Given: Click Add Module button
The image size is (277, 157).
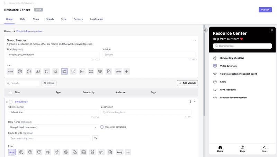Looking at the screenshot, I should (x=187, y=83).
